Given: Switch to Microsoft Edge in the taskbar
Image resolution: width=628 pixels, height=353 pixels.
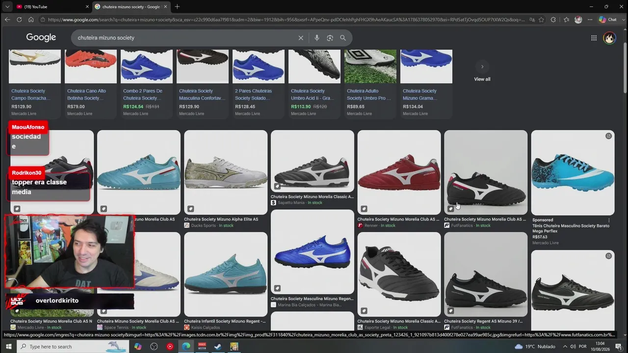Looking at the screenshot, I should pos(186,347).
